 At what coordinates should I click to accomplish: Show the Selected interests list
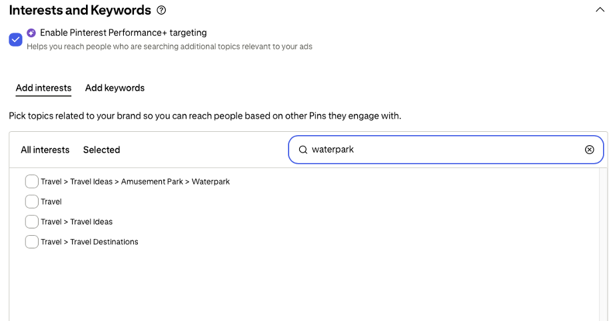click(x=102, y=150)
